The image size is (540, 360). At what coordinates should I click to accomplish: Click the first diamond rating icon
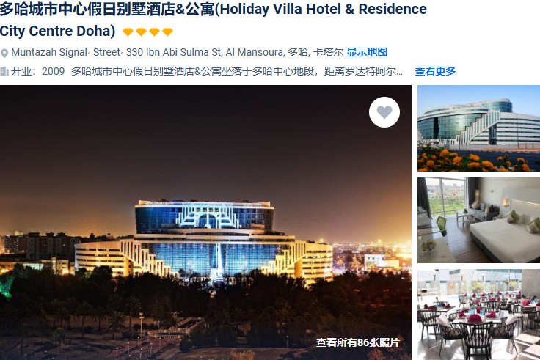[128, 32]
